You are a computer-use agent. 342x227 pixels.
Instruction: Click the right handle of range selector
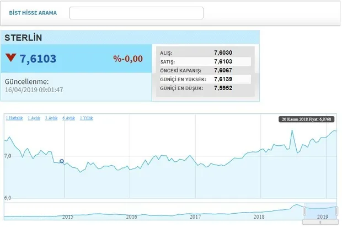click(x=337, y=212)
